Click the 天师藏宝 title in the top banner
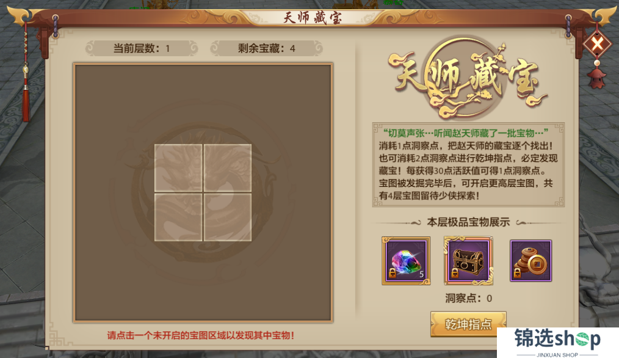 pyautogui.click(x=312, y=18)
